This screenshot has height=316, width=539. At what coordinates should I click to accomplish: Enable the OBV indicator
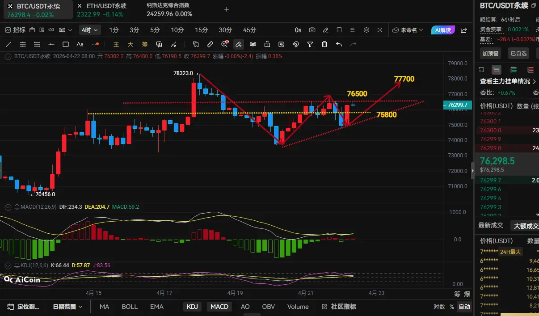tap(268, 307)
